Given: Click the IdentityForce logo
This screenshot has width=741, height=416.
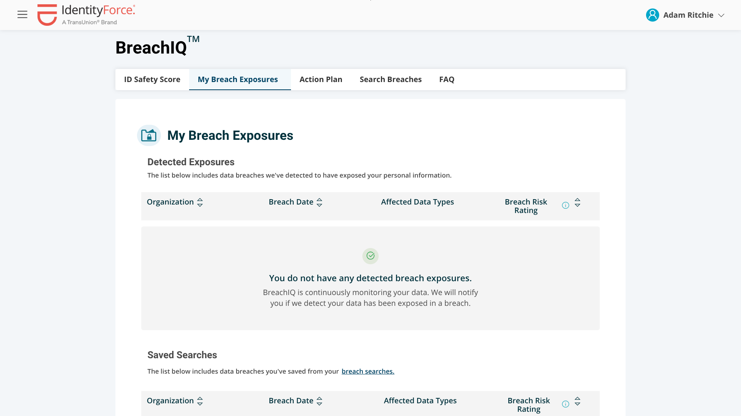Looking at the screenshot, I should 86,15.
